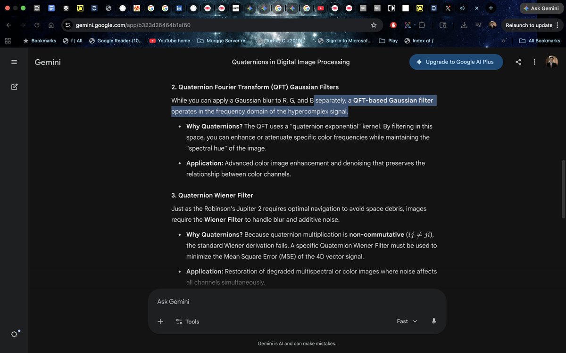This screenshot has width=566, height=353.
Task: Open the Gemini main menu hamburger
Action: [14, 62]
